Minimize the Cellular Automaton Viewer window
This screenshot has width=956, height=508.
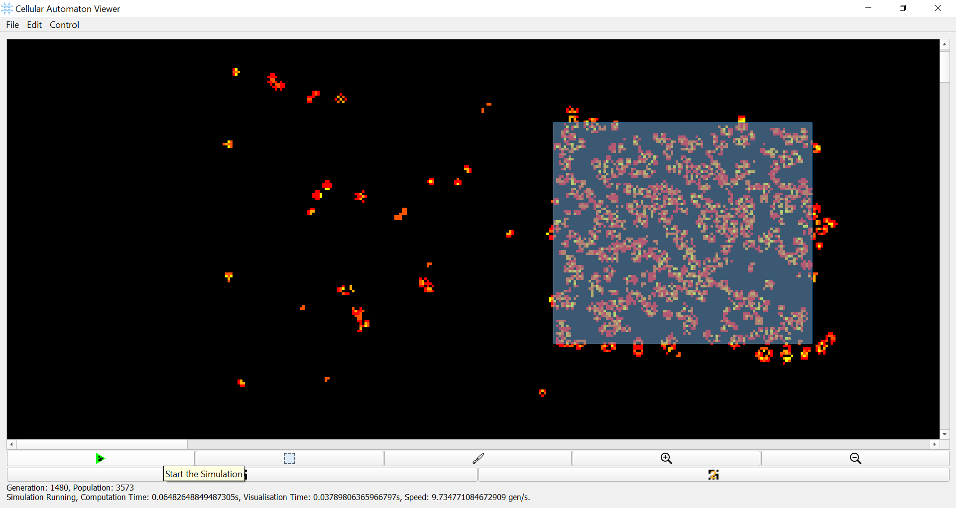[x=868, y=8]
